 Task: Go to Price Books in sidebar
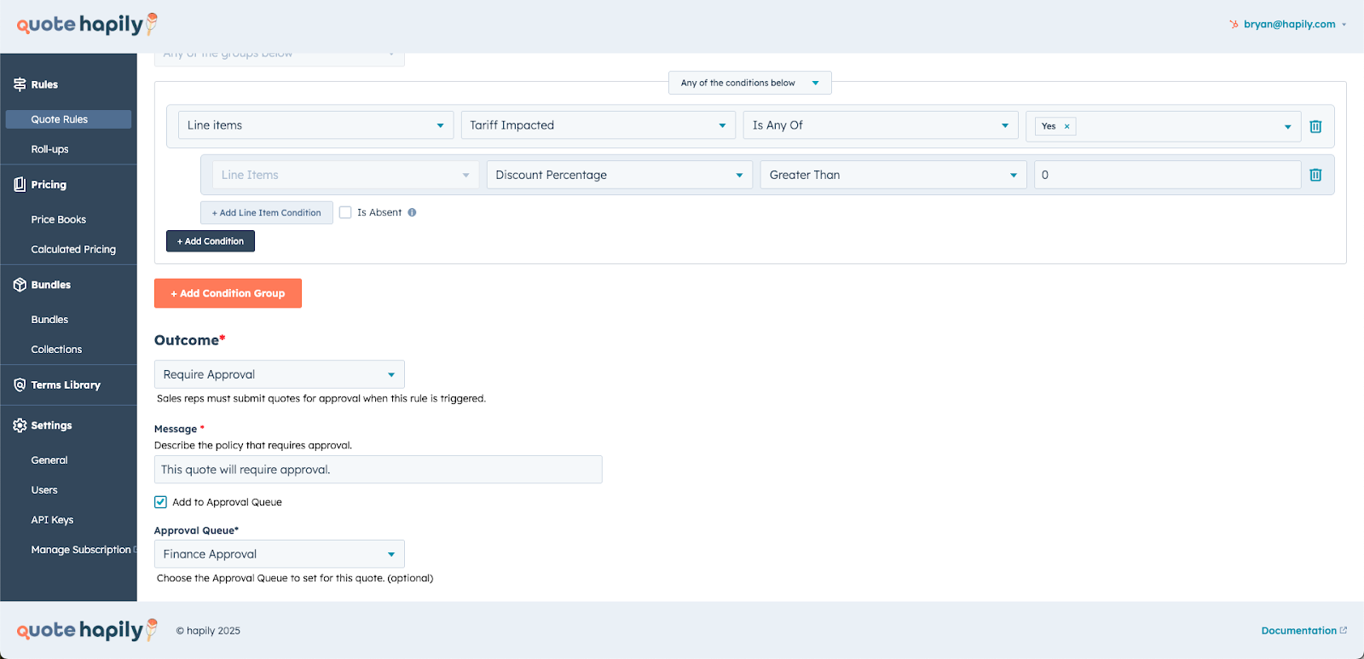click(59, 219)
